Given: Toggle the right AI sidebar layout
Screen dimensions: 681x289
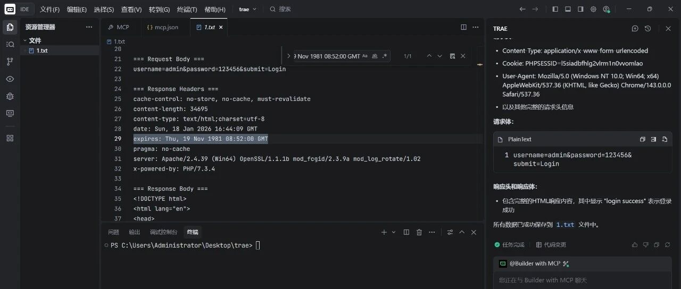Looking at the screenshot, I should (x=580, y=9).
